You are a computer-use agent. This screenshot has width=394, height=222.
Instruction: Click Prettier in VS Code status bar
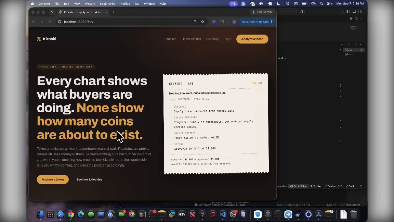351,186
